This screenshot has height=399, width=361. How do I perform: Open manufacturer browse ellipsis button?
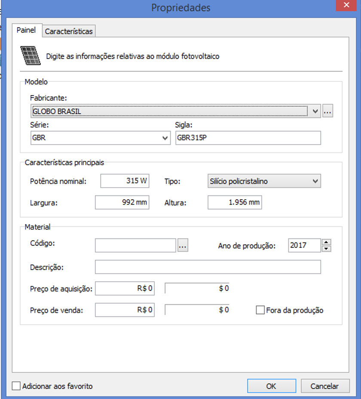328,111
